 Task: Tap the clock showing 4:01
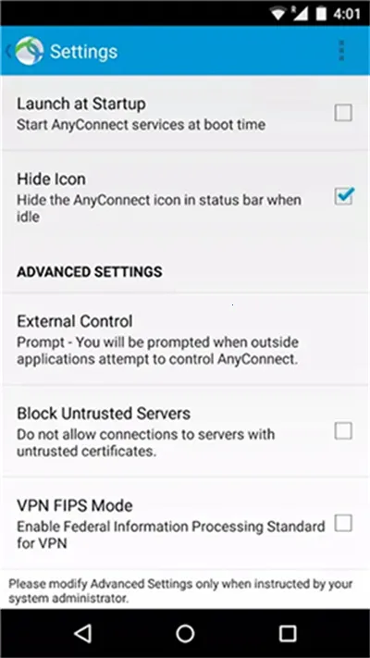(347, 14)
